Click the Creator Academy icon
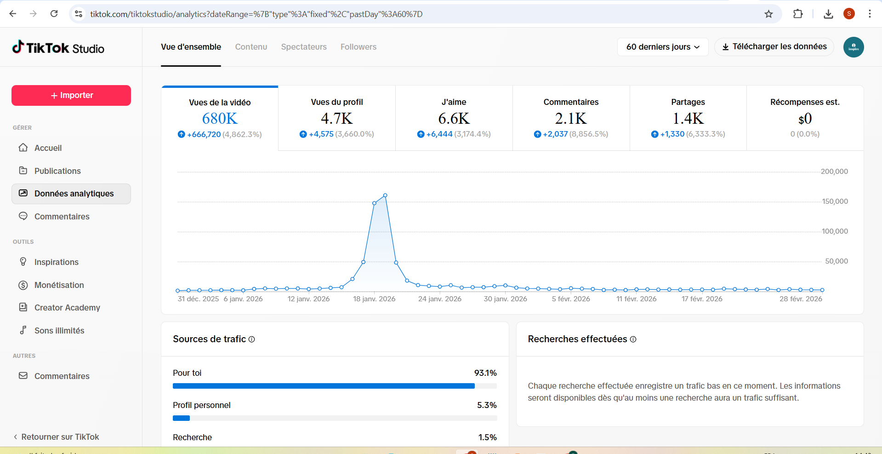This screenshot has height=454, width=882. coord(23,307)
